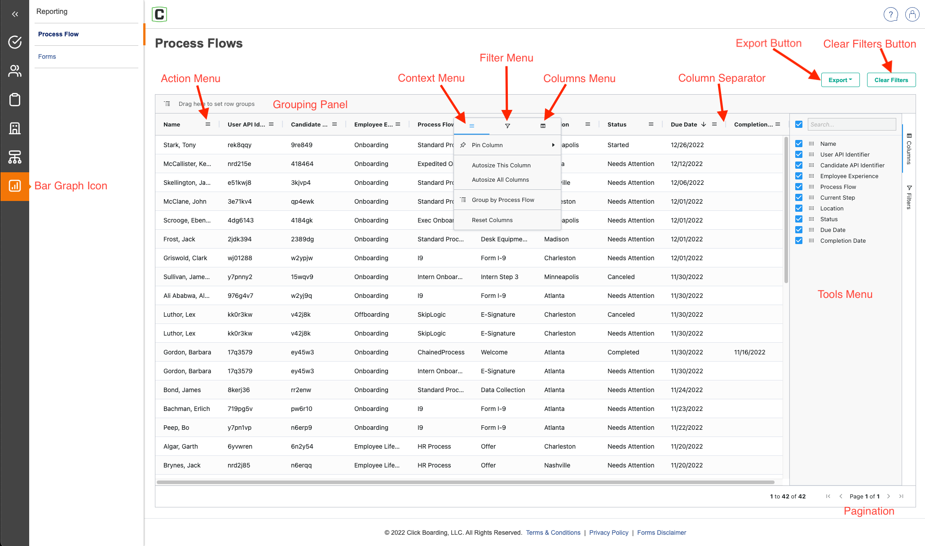Open the Privacy Policy link
This screenshot has height=546, width=925.
608,533
